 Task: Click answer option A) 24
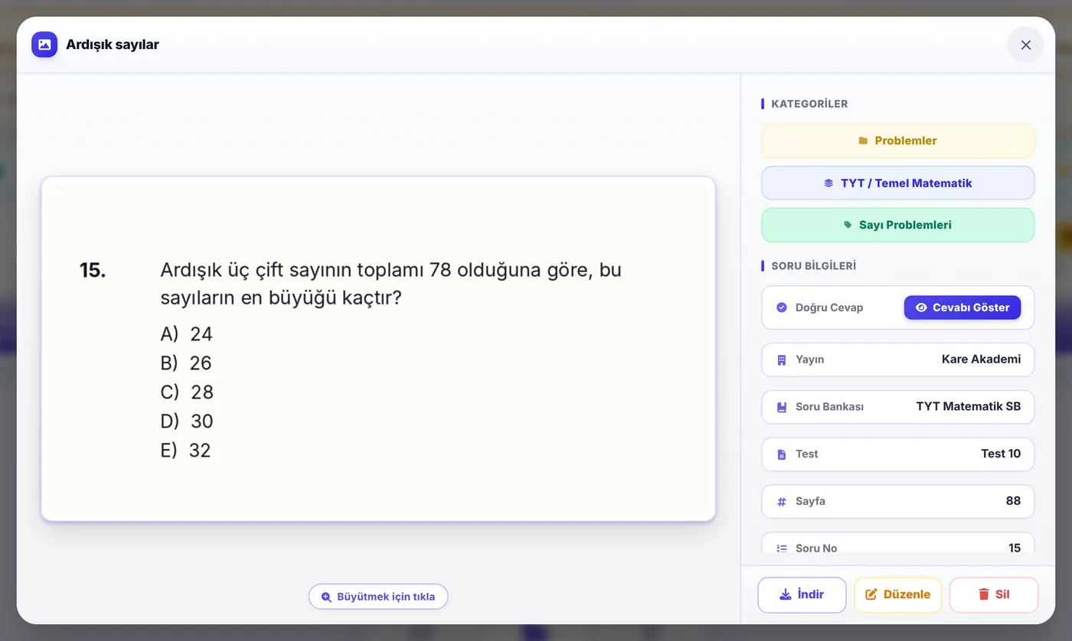click(186, 334)
